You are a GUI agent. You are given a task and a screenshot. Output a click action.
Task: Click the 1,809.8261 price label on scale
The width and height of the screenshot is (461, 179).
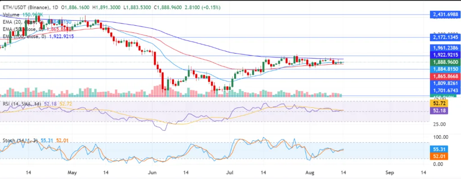(x=445, y=83)
